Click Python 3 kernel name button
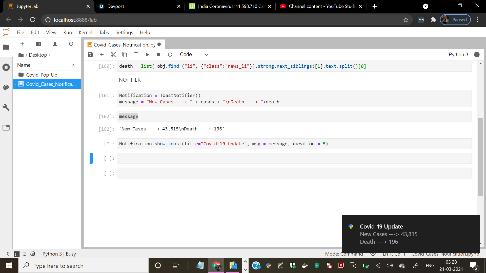This screenshot has width=486, height=273. 458,55
